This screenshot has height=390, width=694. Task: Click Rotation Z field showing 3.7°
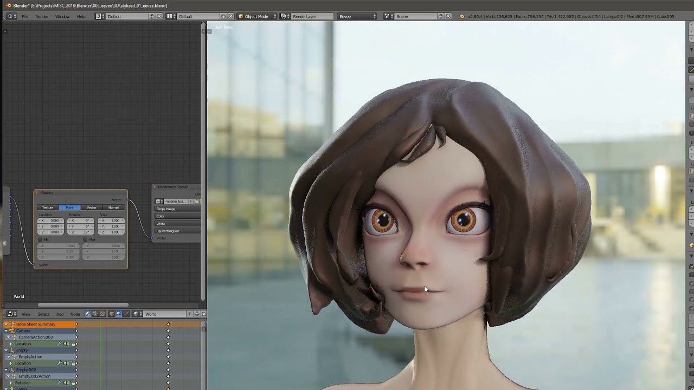coord(81,232)
